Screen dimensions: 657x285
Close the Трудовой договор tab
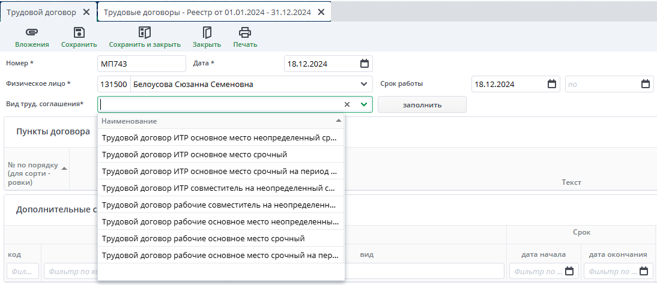[x=86, y=12]
